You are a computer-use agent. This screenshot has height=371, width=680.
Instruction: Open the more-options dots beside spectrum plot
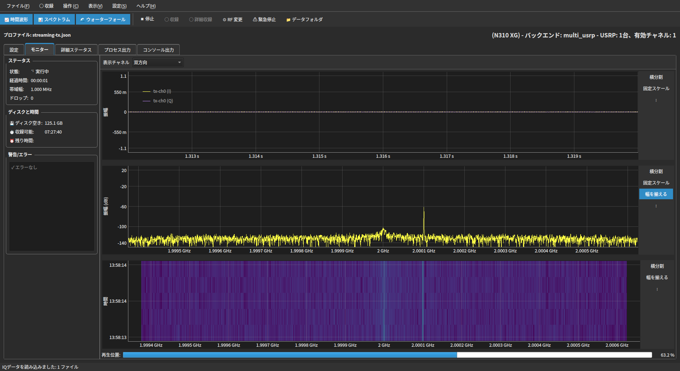pos(656,206)
